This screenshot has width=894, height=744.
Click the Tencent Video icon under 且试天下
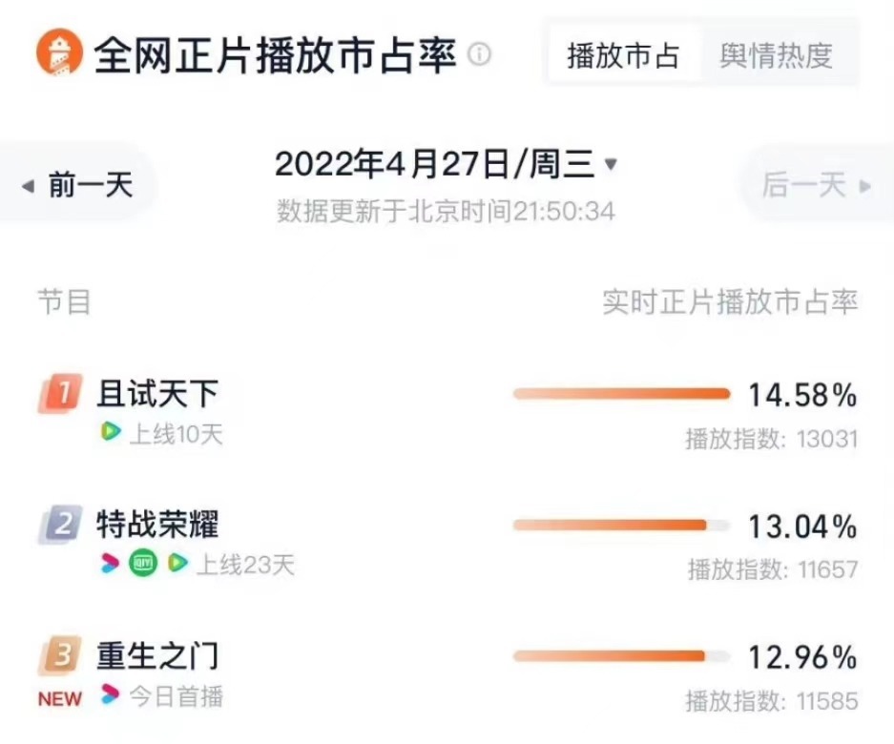pyautogui.click(x=112, y=432)
